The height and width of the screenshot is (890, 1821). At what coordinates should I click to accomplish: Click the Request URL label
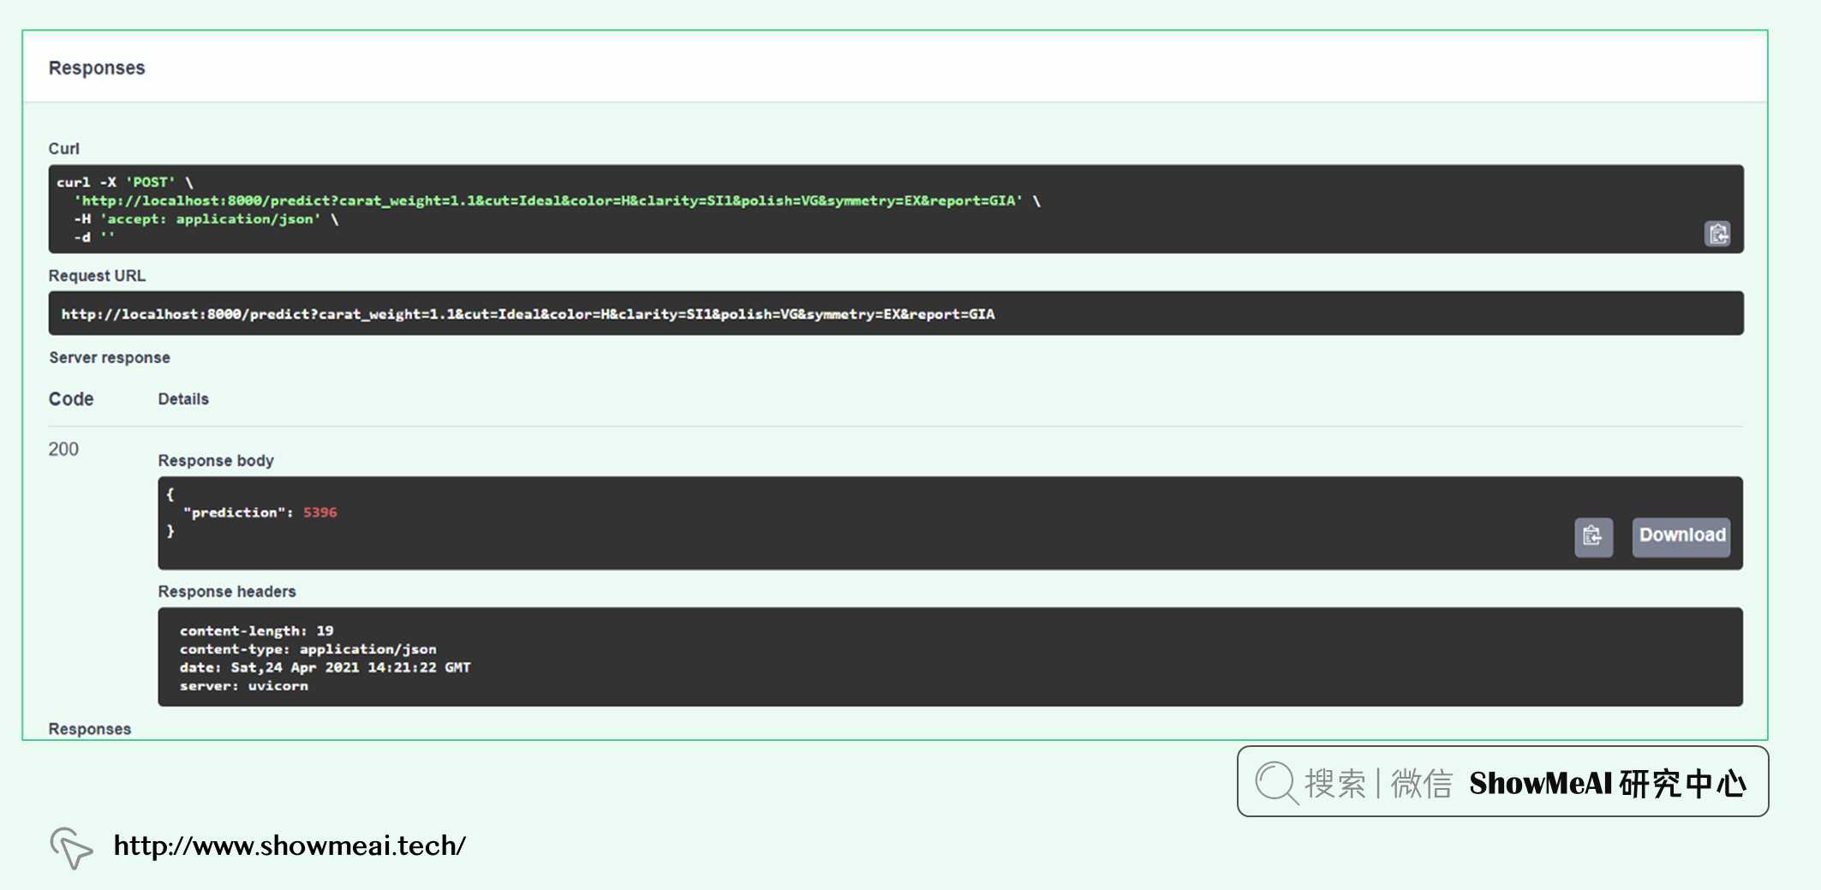pos(97,276)
